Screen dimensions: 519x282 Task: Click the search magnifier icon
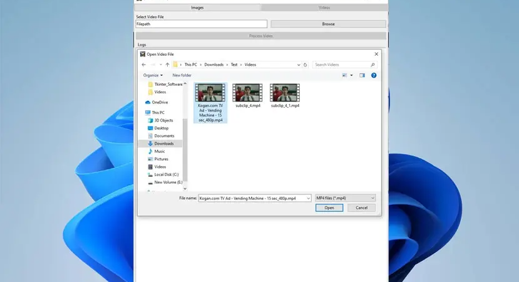(373, 65)
